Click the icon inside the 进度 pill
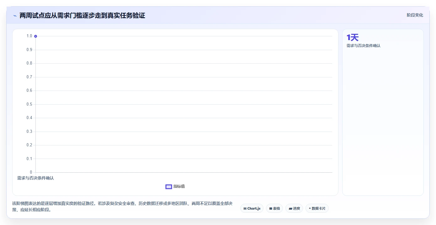 (x=290, y=208)
